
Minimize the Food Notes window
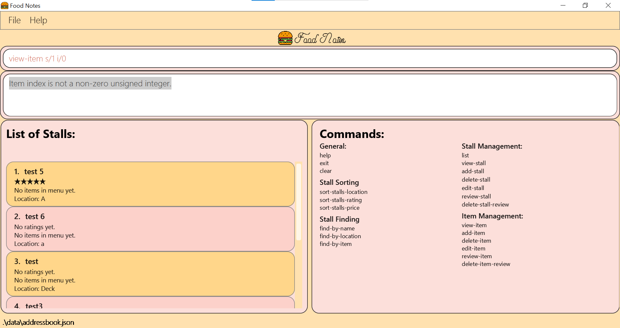click(x=563, y=5)
